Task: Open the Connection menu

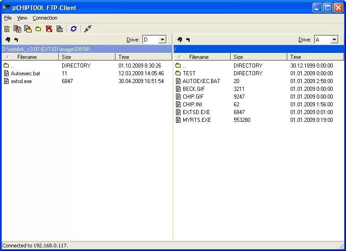Action: click(x=45, y=18)
